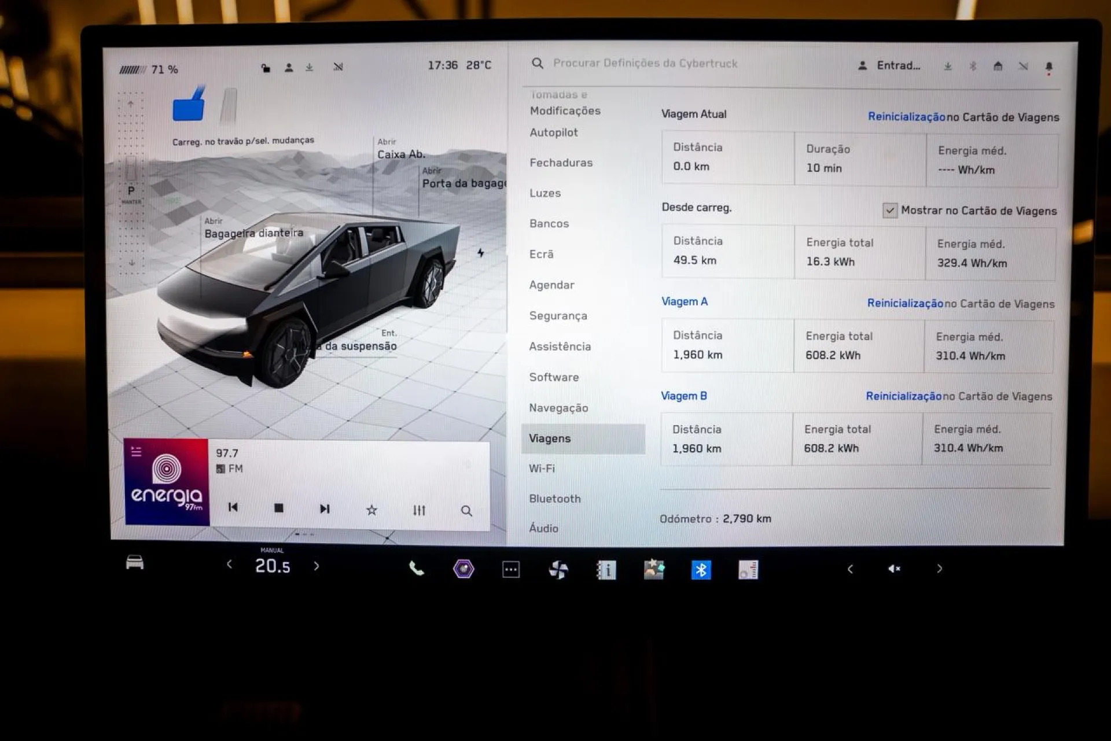The height and width of the screenshot is (741, 1111).
Task: Stop radio playback
Action: [278, 508]
